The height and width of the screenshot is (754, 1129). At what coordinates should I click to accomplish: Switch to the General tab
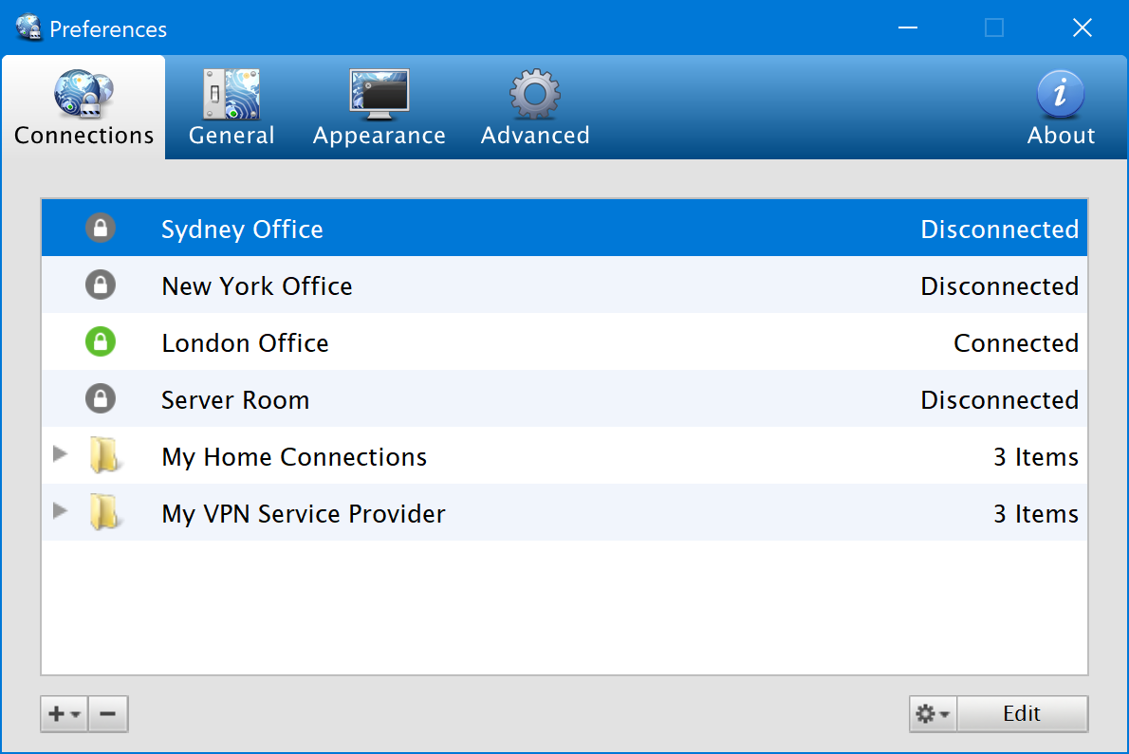tap(231, 108)
